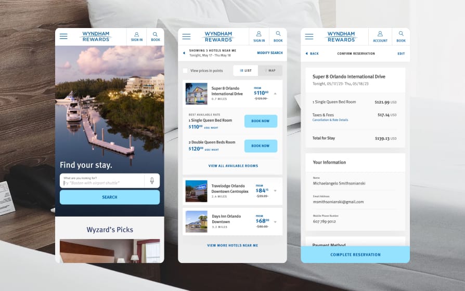Tap Book icon on confirmation screen
465x291 pixels.
401,36
